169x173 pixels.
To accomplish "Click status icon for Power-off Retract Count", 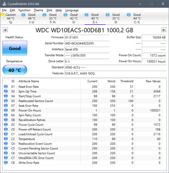I will (6, 129).
